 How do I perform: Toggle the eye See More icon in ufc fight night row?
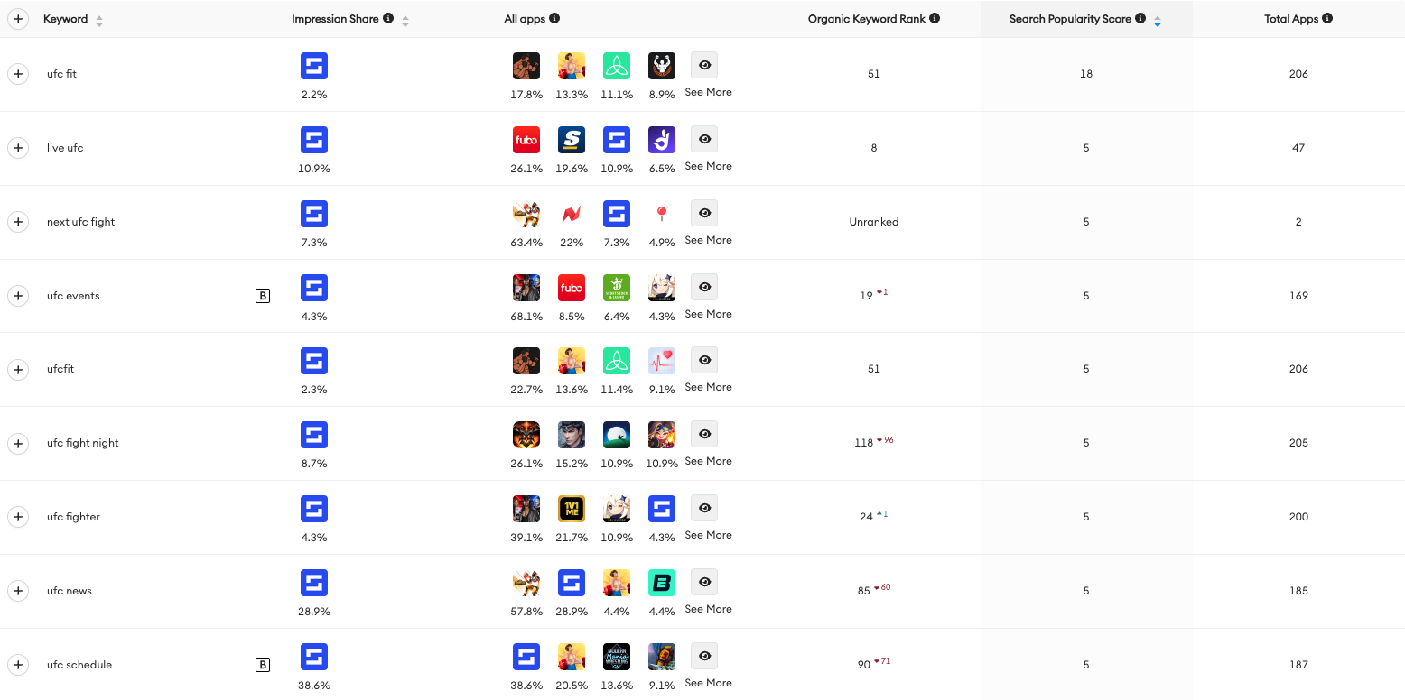tap(705, 434)
